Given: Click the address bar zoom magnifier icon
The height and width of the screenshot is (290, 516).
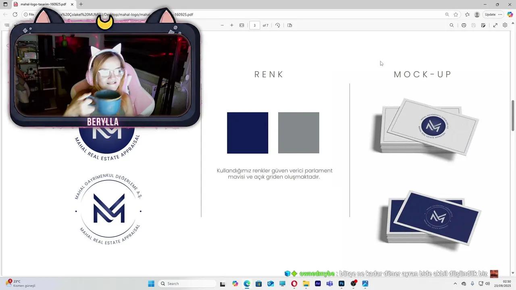Looking at the screenshot, I should [447, 14].
